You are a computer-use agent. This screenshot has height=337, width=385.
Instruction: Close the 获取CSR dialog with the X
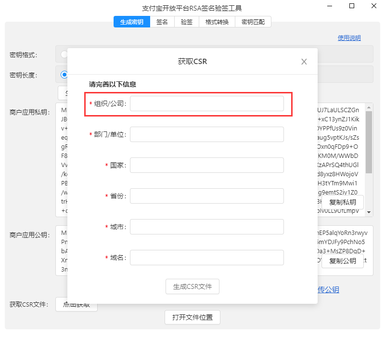click(304, 62)
